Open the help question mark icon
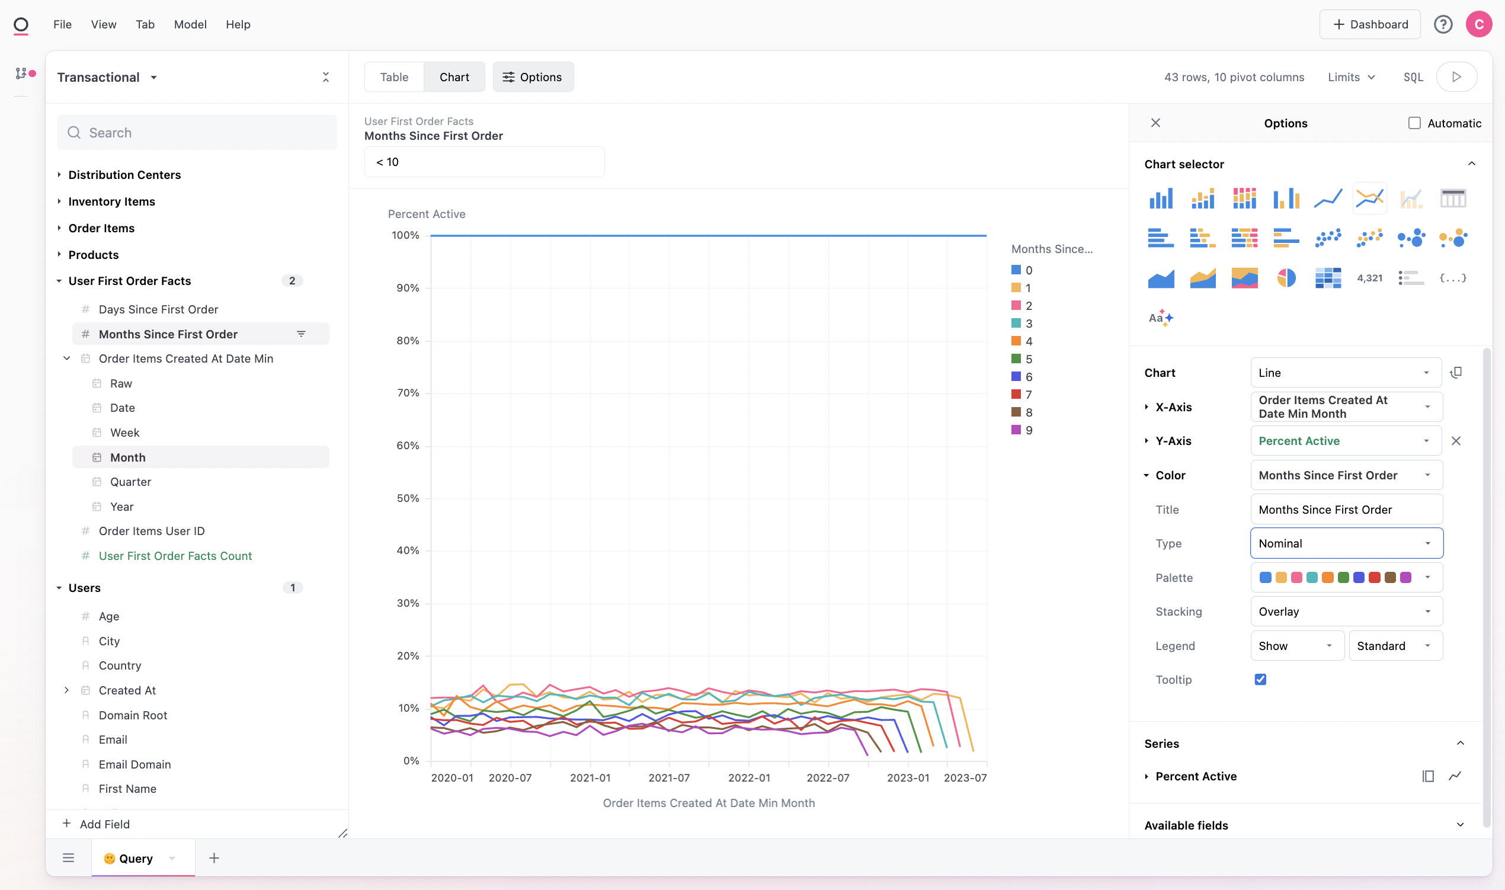The height and width of the screenshot is (890, 1505). pos(1443,24)
